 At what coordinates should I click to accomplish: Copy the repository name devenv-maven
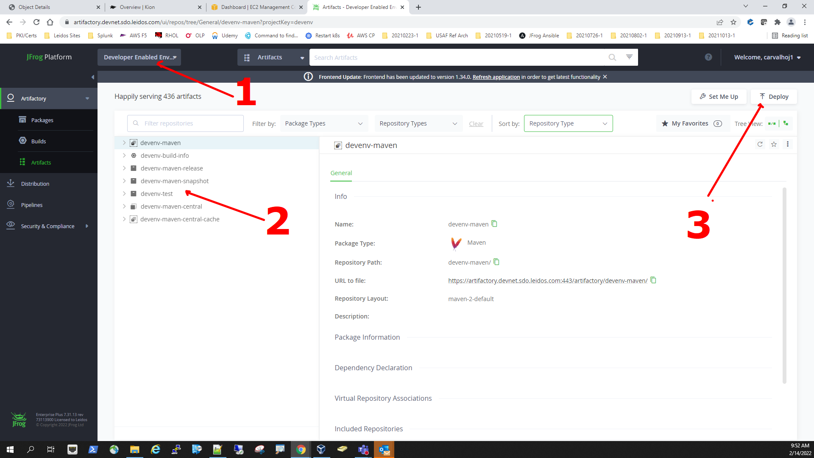pyautogui.click(x=494, y=223)
